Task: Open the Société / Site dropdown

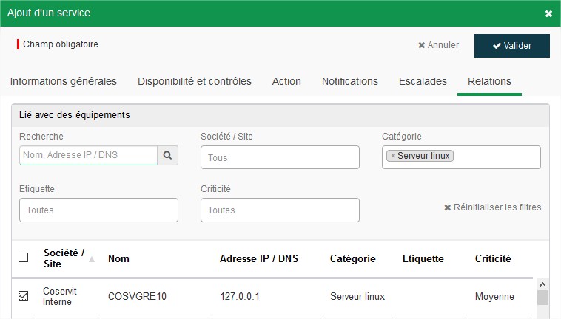Action: [280, 157]
